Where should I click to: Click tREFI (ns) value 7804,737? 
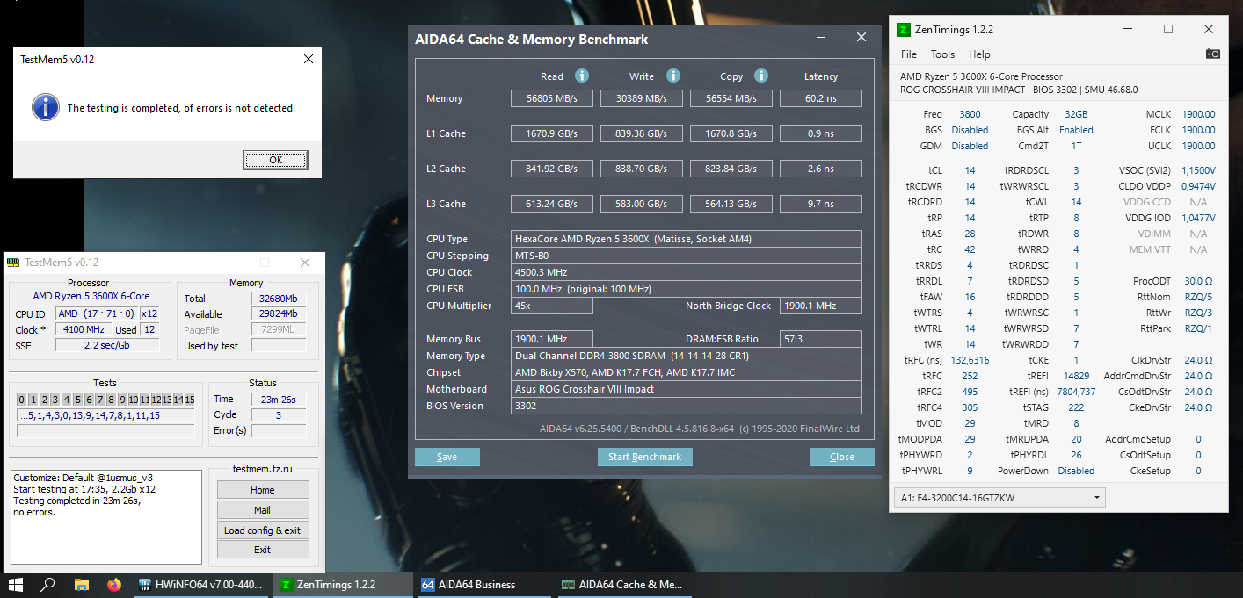[x=1076, y=392]
